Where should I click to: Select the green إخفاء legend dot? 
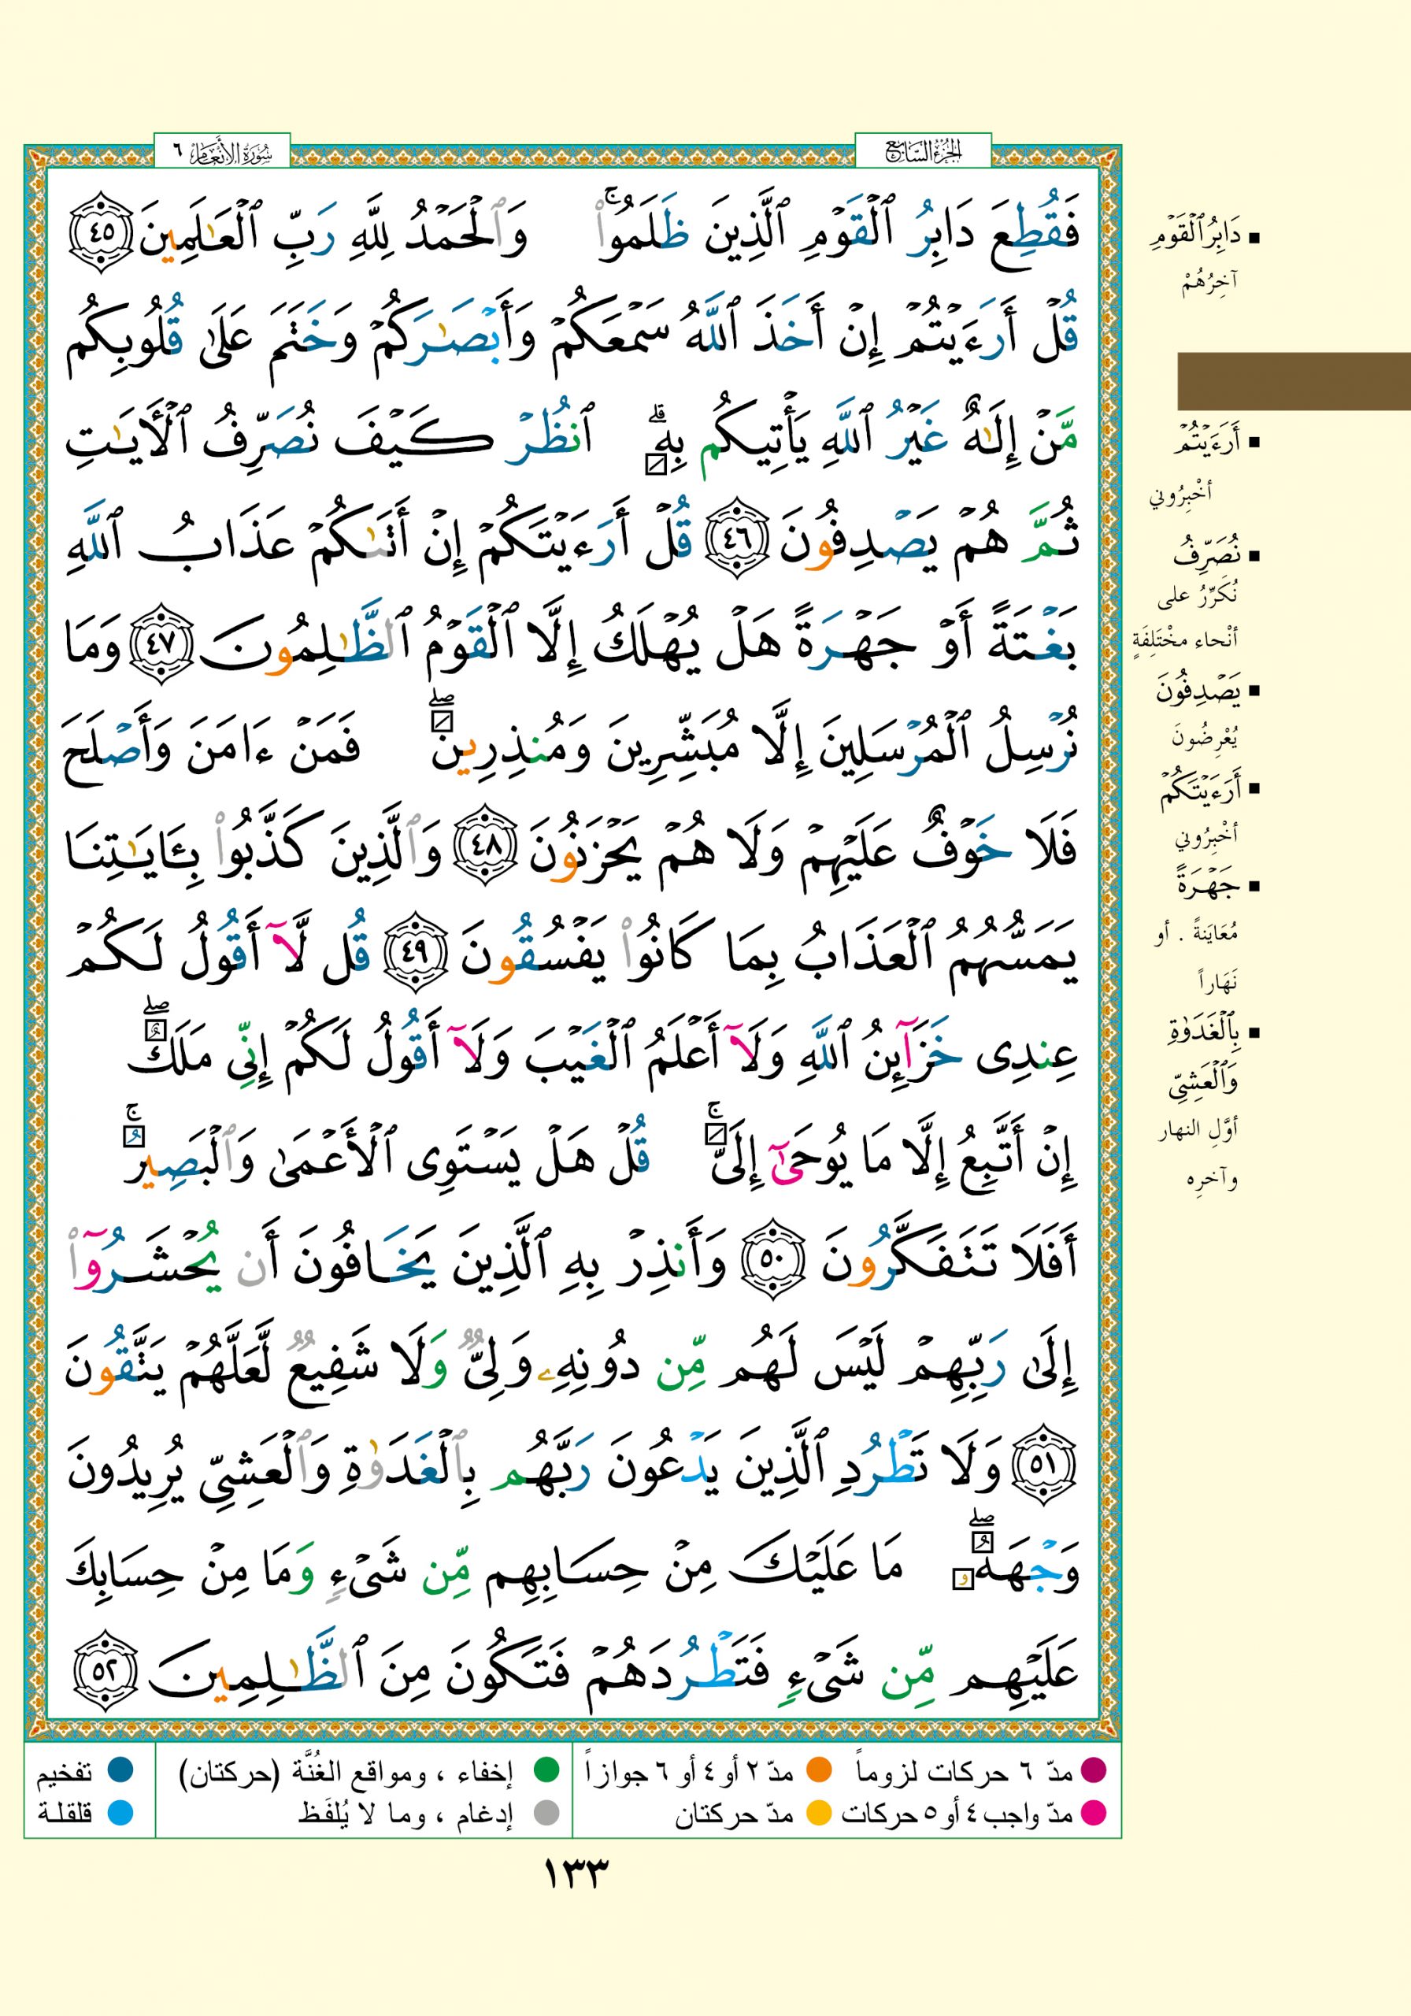tap(547, 1770)
